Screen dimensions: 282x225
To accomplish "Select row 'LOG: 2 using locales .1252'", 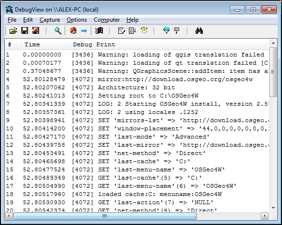I will pos(137,112).
